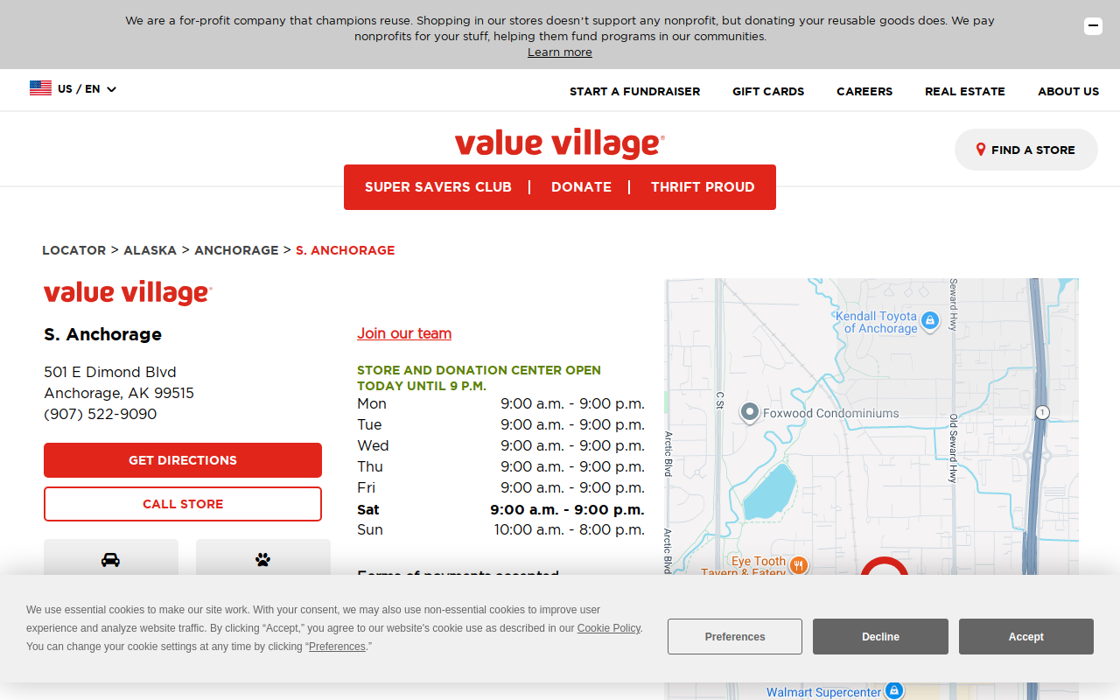This screenshot has width=1120, height=700.
Task: Open Start a Fundraiser menu item
Action: coord(634,91)
